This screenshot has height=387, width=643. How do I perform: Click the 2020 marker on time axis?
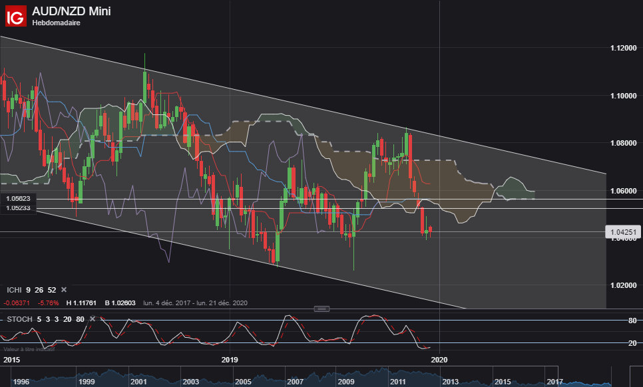click(x=439, y=360)
